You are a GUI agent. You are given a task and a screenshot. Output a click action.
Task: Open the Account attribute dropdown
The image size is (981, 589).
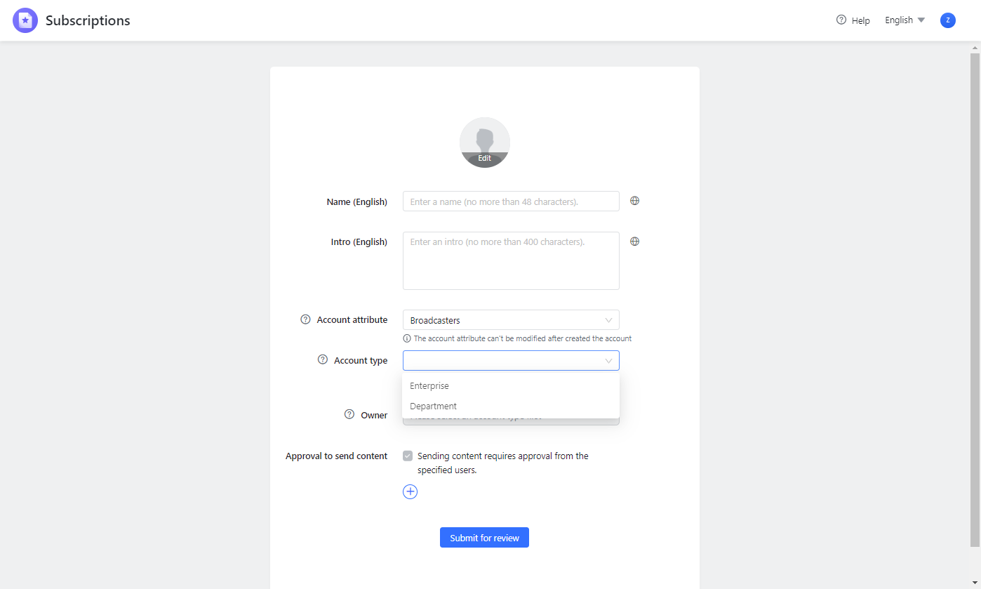pyautogui.click(x=510, y=319)
